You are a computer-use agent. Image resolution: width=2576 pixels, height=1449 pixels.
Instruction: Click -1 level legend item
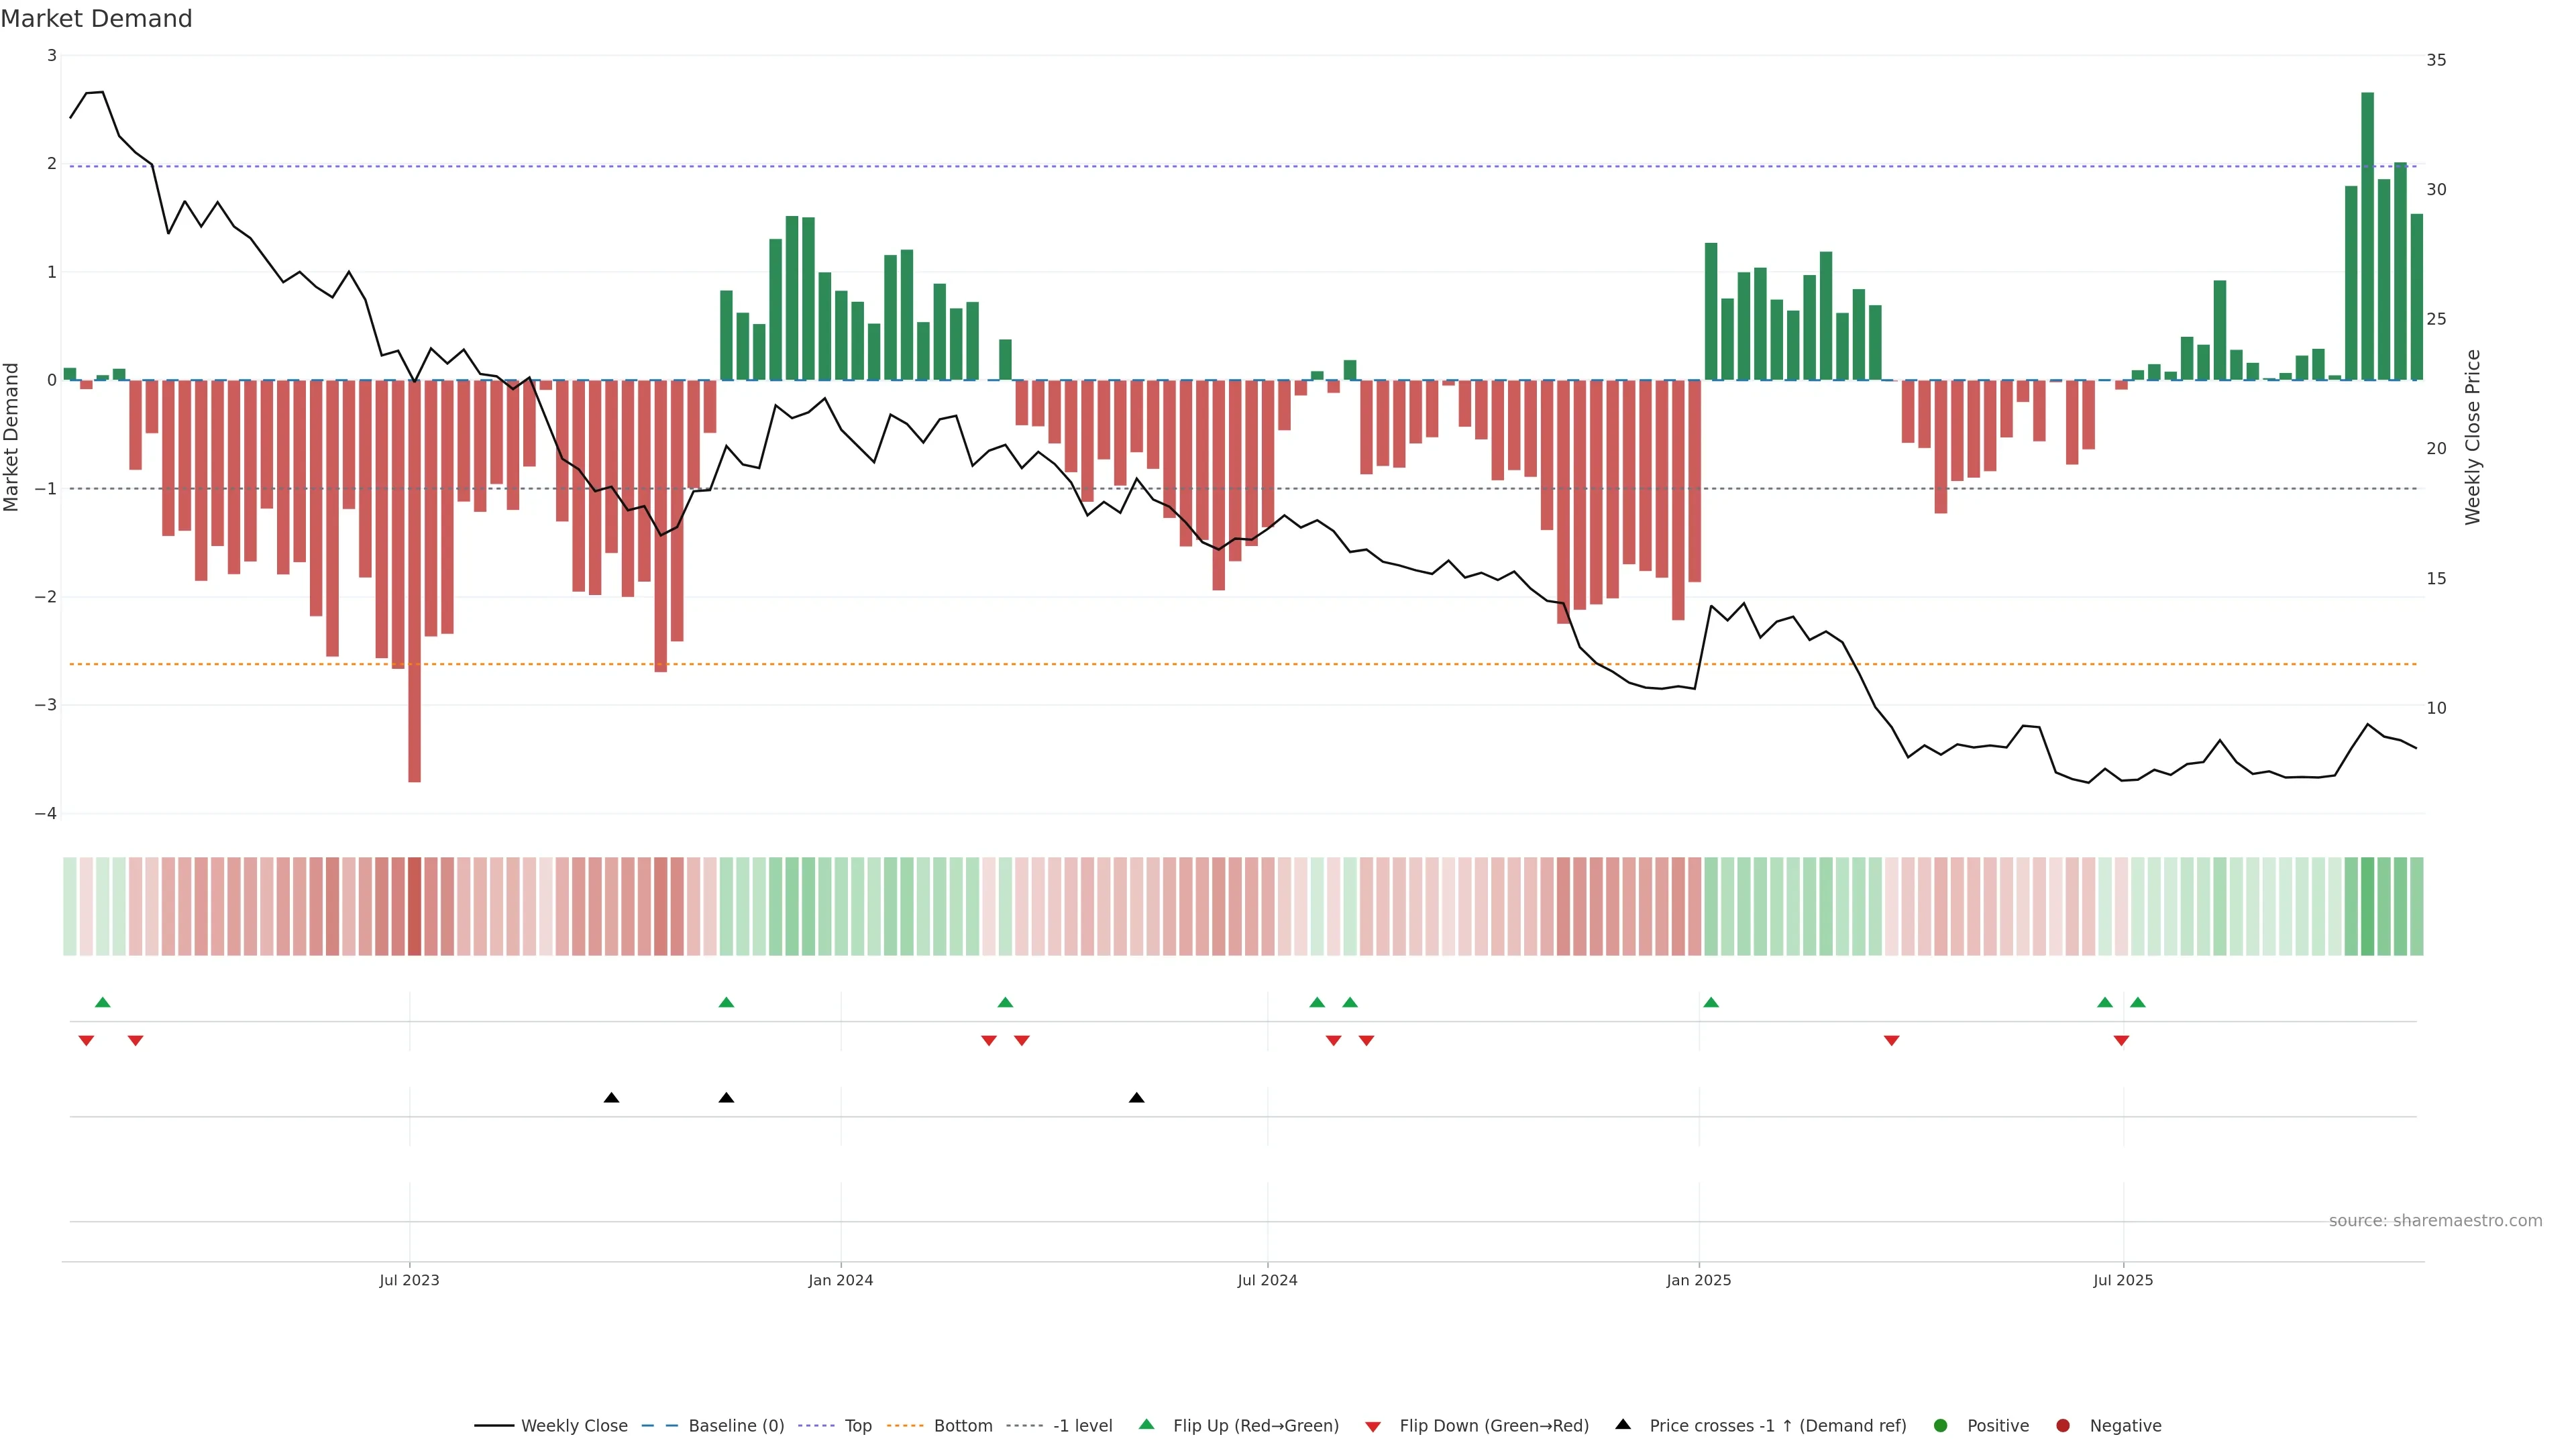[1082, 1425]
